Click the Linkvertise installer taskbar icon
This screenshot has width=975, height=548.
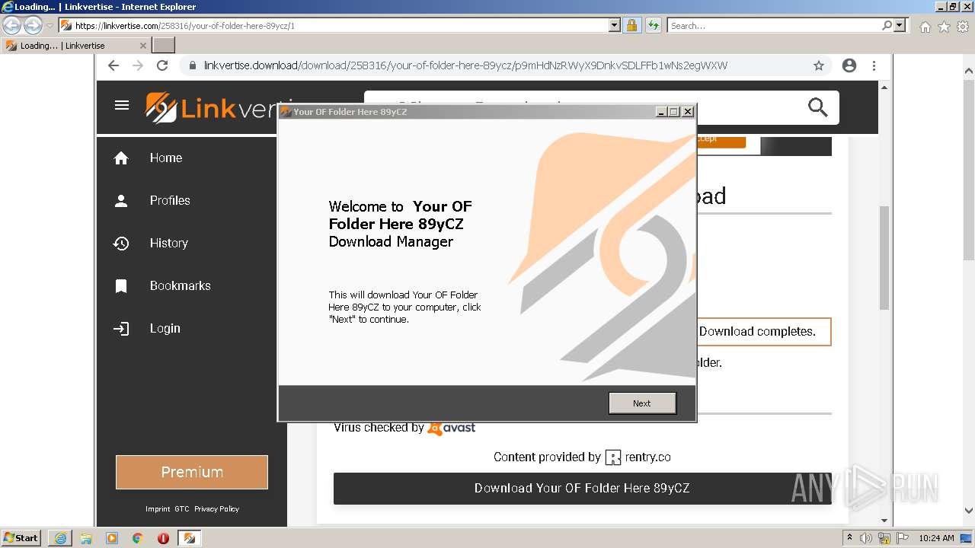click(x=189, y=538)
